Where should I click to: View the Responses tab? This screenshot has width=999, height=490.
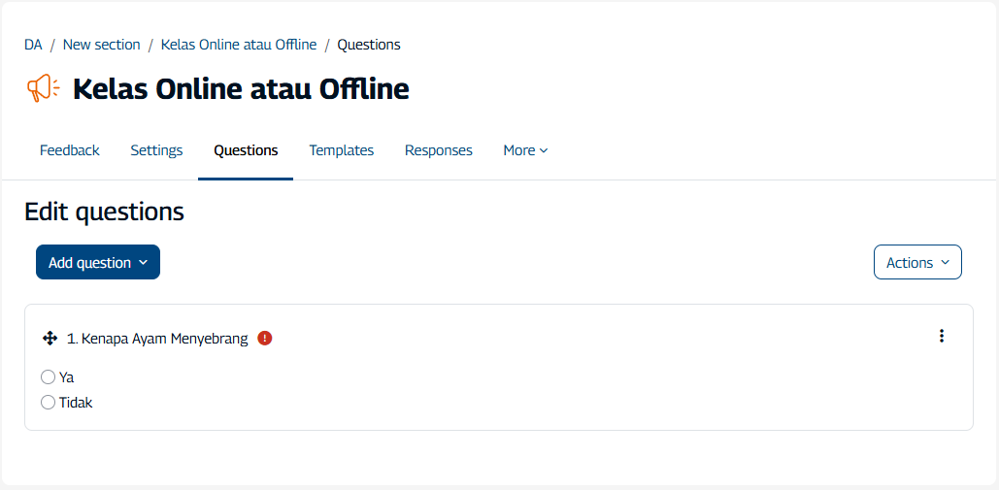point(439,150)
